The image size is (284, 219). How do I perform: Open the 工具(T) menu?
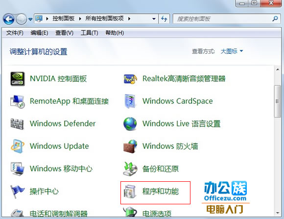(89, 33)
